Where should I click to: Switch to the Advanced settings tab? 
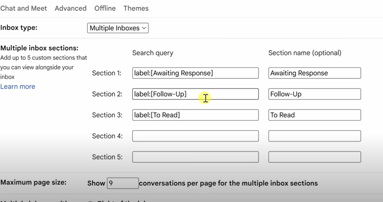pos(71,8)
